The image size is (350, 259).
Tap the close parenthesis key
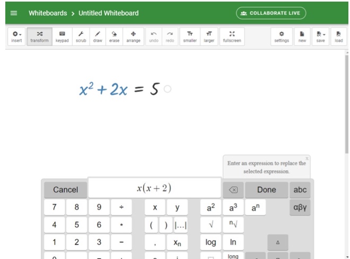pos(166,225)
